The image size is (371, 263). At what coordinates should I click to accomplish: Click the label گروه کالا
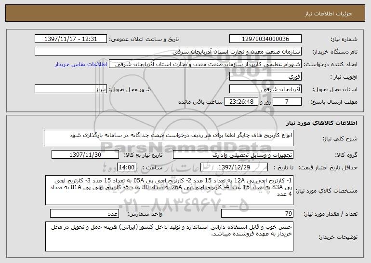coord(346,155)
